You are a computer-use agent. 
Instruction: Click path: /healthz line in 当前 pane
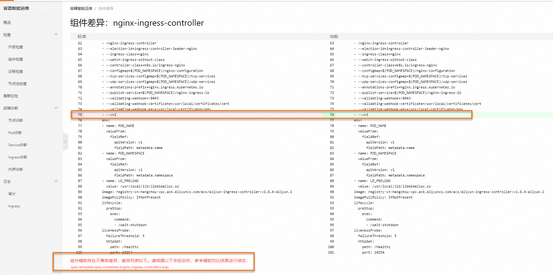(x=376, y=247)
